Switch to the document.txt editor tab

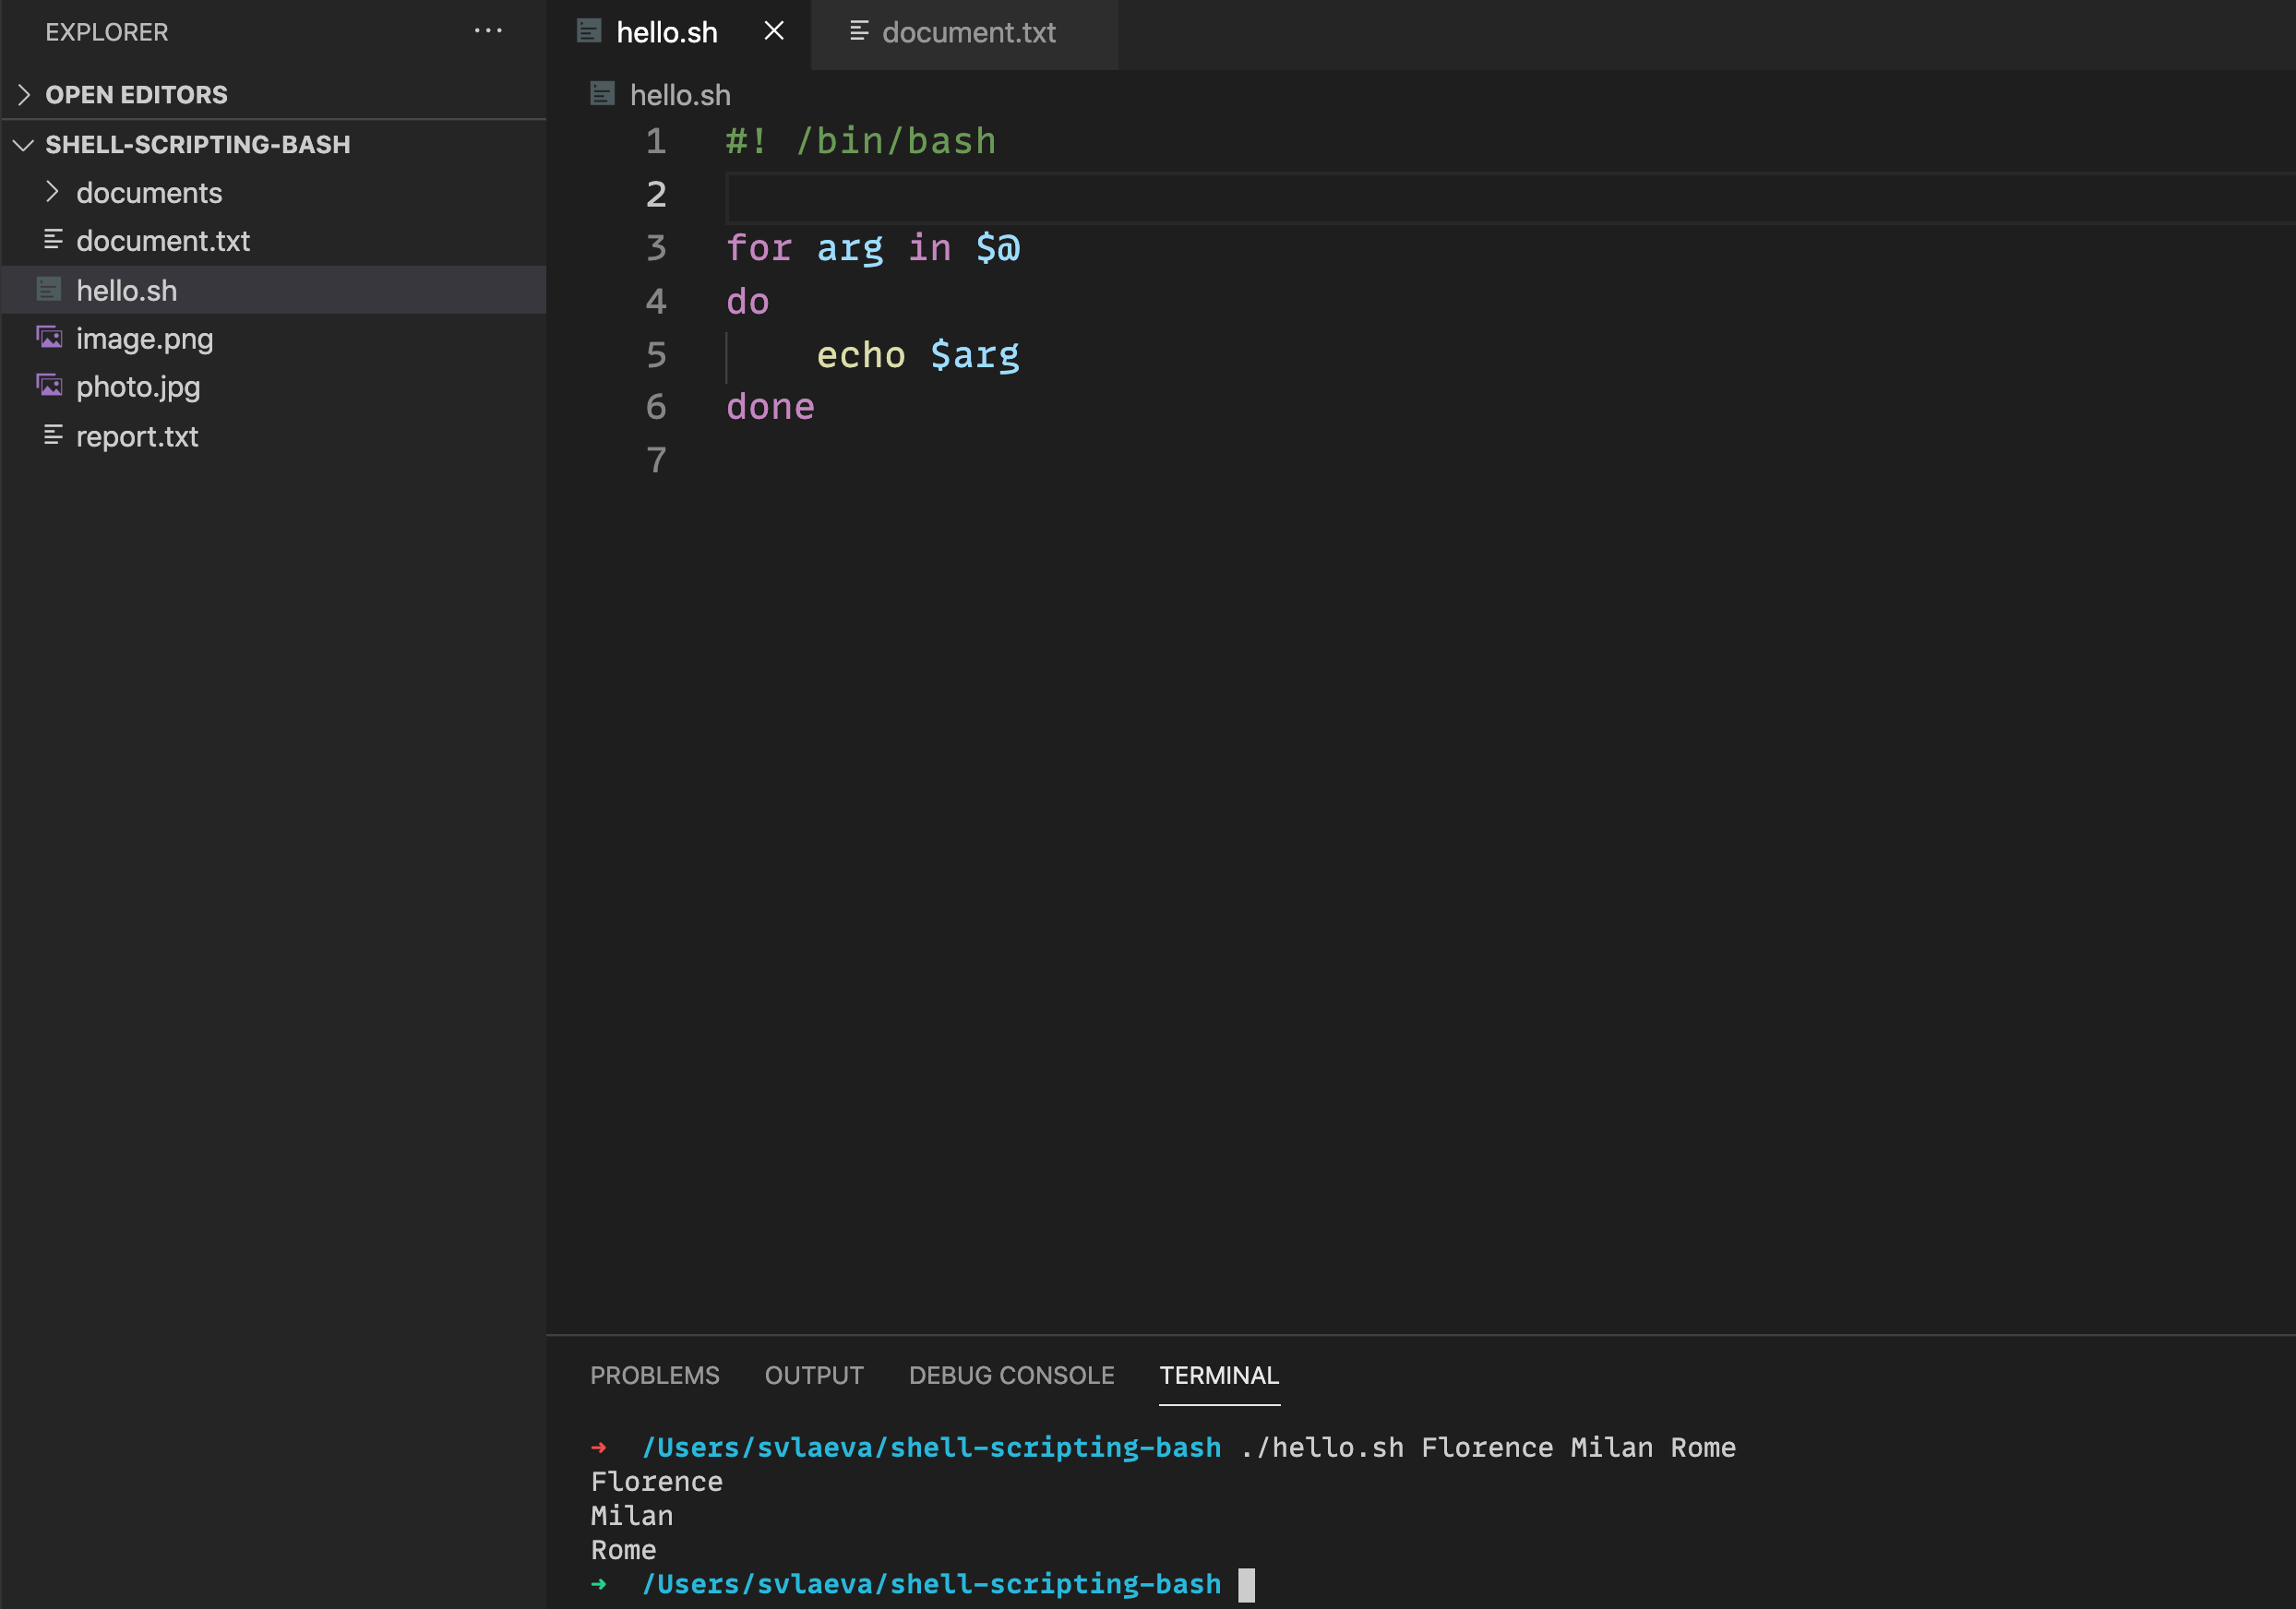[967, 32]
